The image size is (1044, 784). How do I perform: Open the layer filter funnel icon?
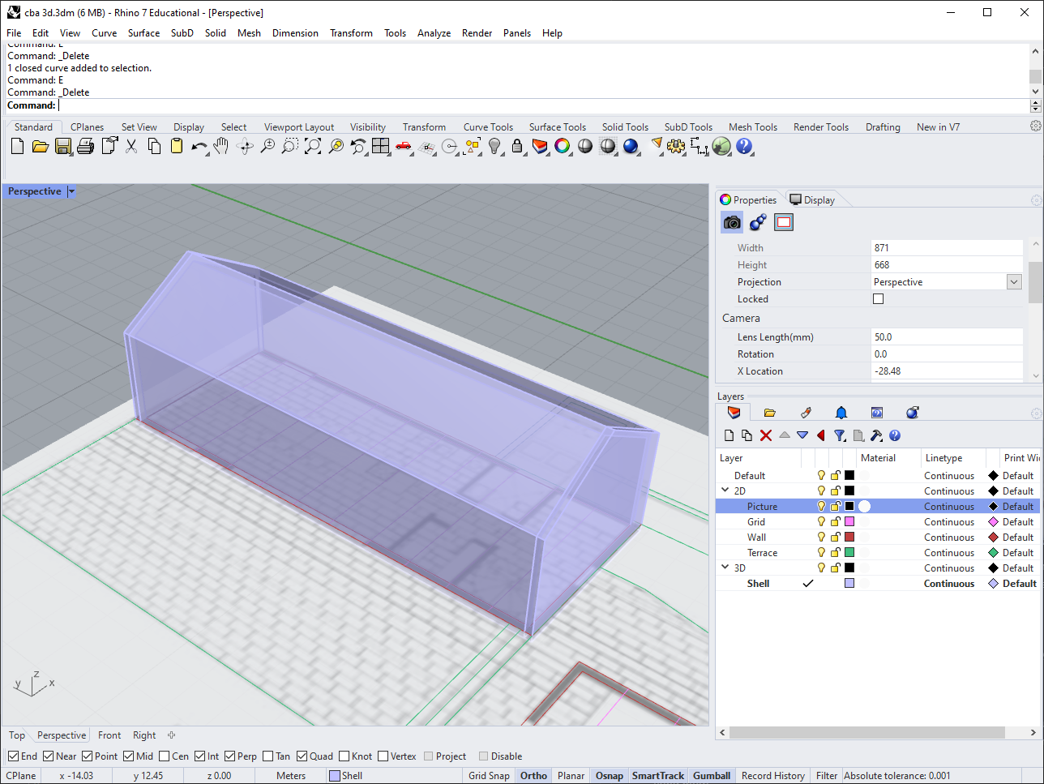(x=840, y=435)
